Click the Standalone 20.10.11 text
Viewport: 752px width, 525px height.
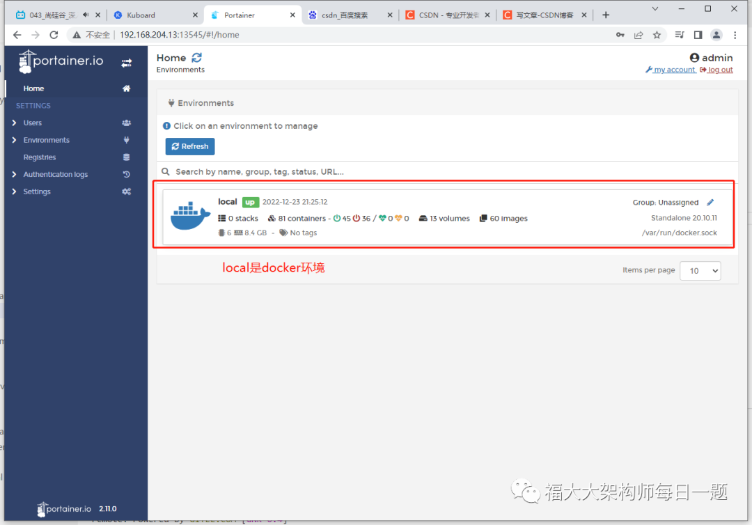[684, 218]
